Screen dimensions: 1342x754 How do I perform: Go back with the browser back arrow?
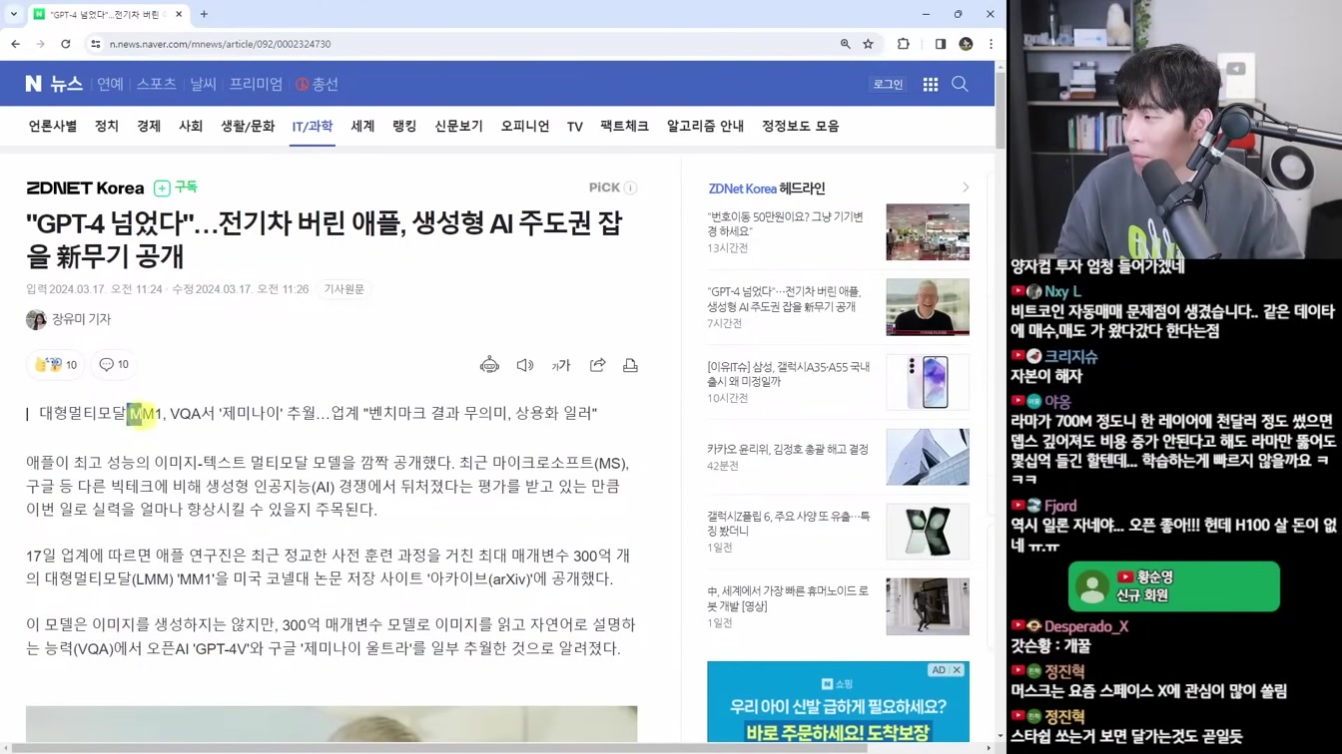click(x=16, y=44)
